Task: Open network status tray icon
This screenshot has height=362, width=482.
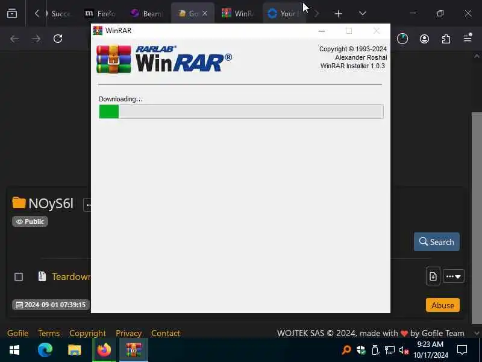Action: pos(389,350)
